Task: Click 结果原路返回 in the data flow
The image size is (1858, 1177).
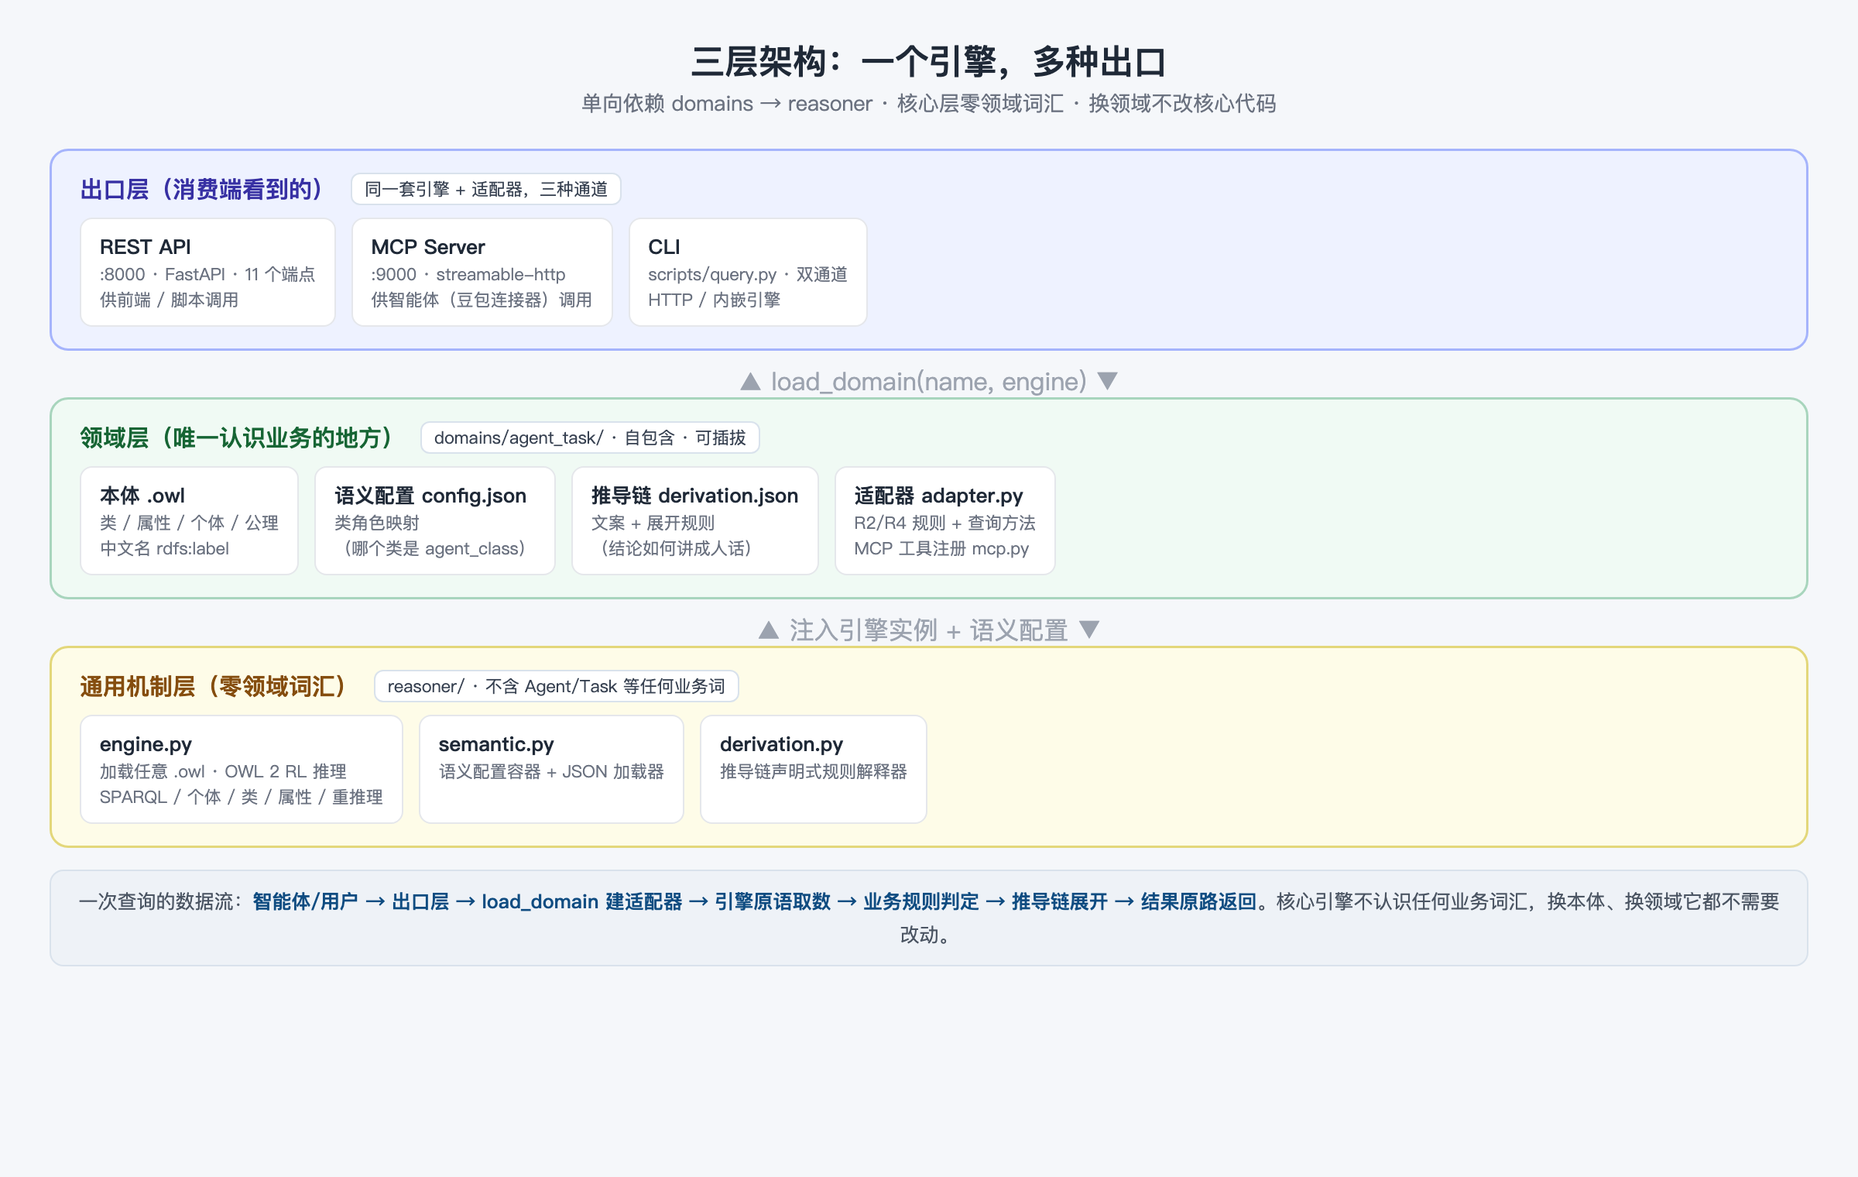Action: [x=1198, y=901]
